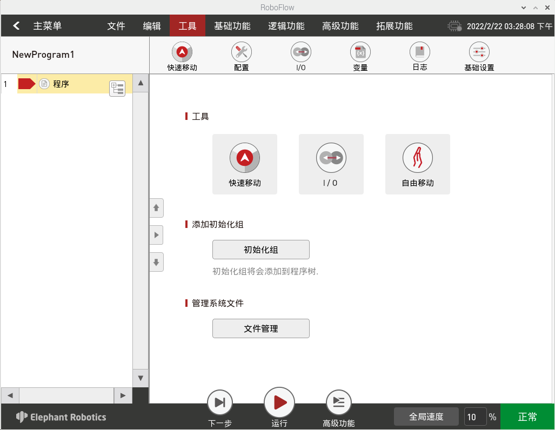This screenshot has width=555, height=430.
Task: Click the large I / O tile
Action: point(331,164)
